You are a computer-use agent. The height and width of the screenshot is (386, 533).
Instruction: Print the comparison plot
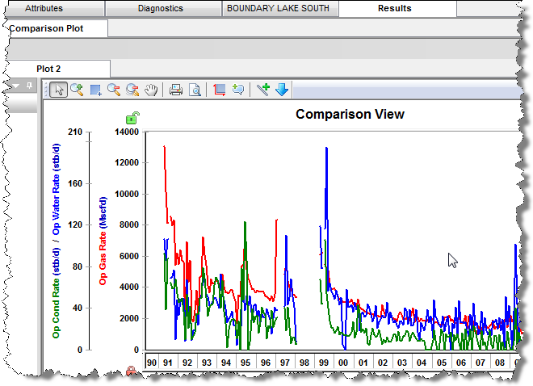point(176,90)
